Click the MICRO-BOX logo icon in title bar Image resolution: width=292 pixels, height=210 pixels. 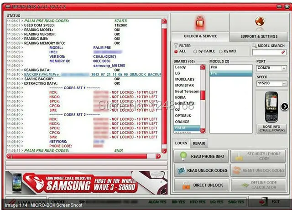point(8,7)
